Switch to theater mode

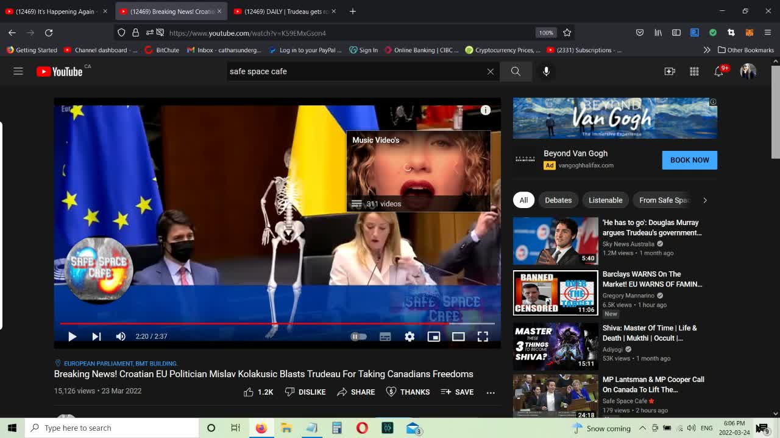tap(458, 336)
